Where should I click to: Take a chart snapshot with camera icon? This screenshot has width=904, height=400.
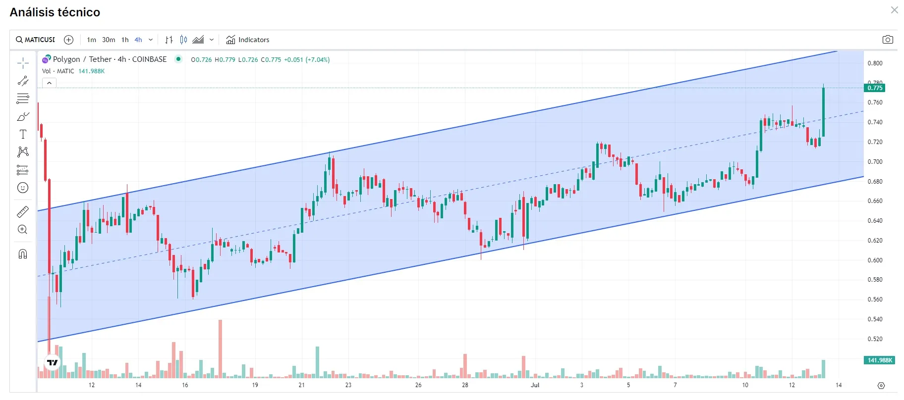(x=888, y=40)
